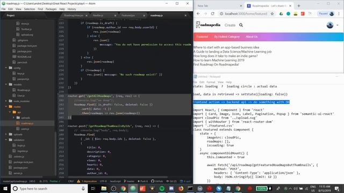
Task: Click the site info icon beside localhost
Action: pyautogui.click(x=221, y=13)
